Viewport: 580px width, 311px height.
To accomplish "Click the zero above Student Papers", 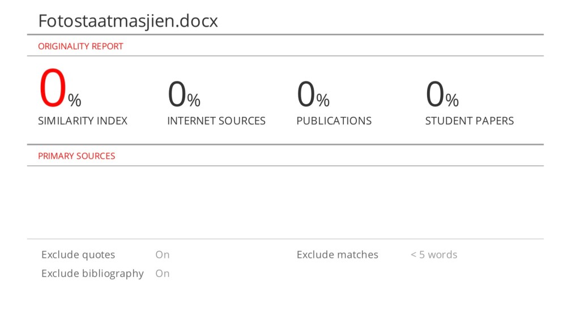I will [x=434, y=94].
